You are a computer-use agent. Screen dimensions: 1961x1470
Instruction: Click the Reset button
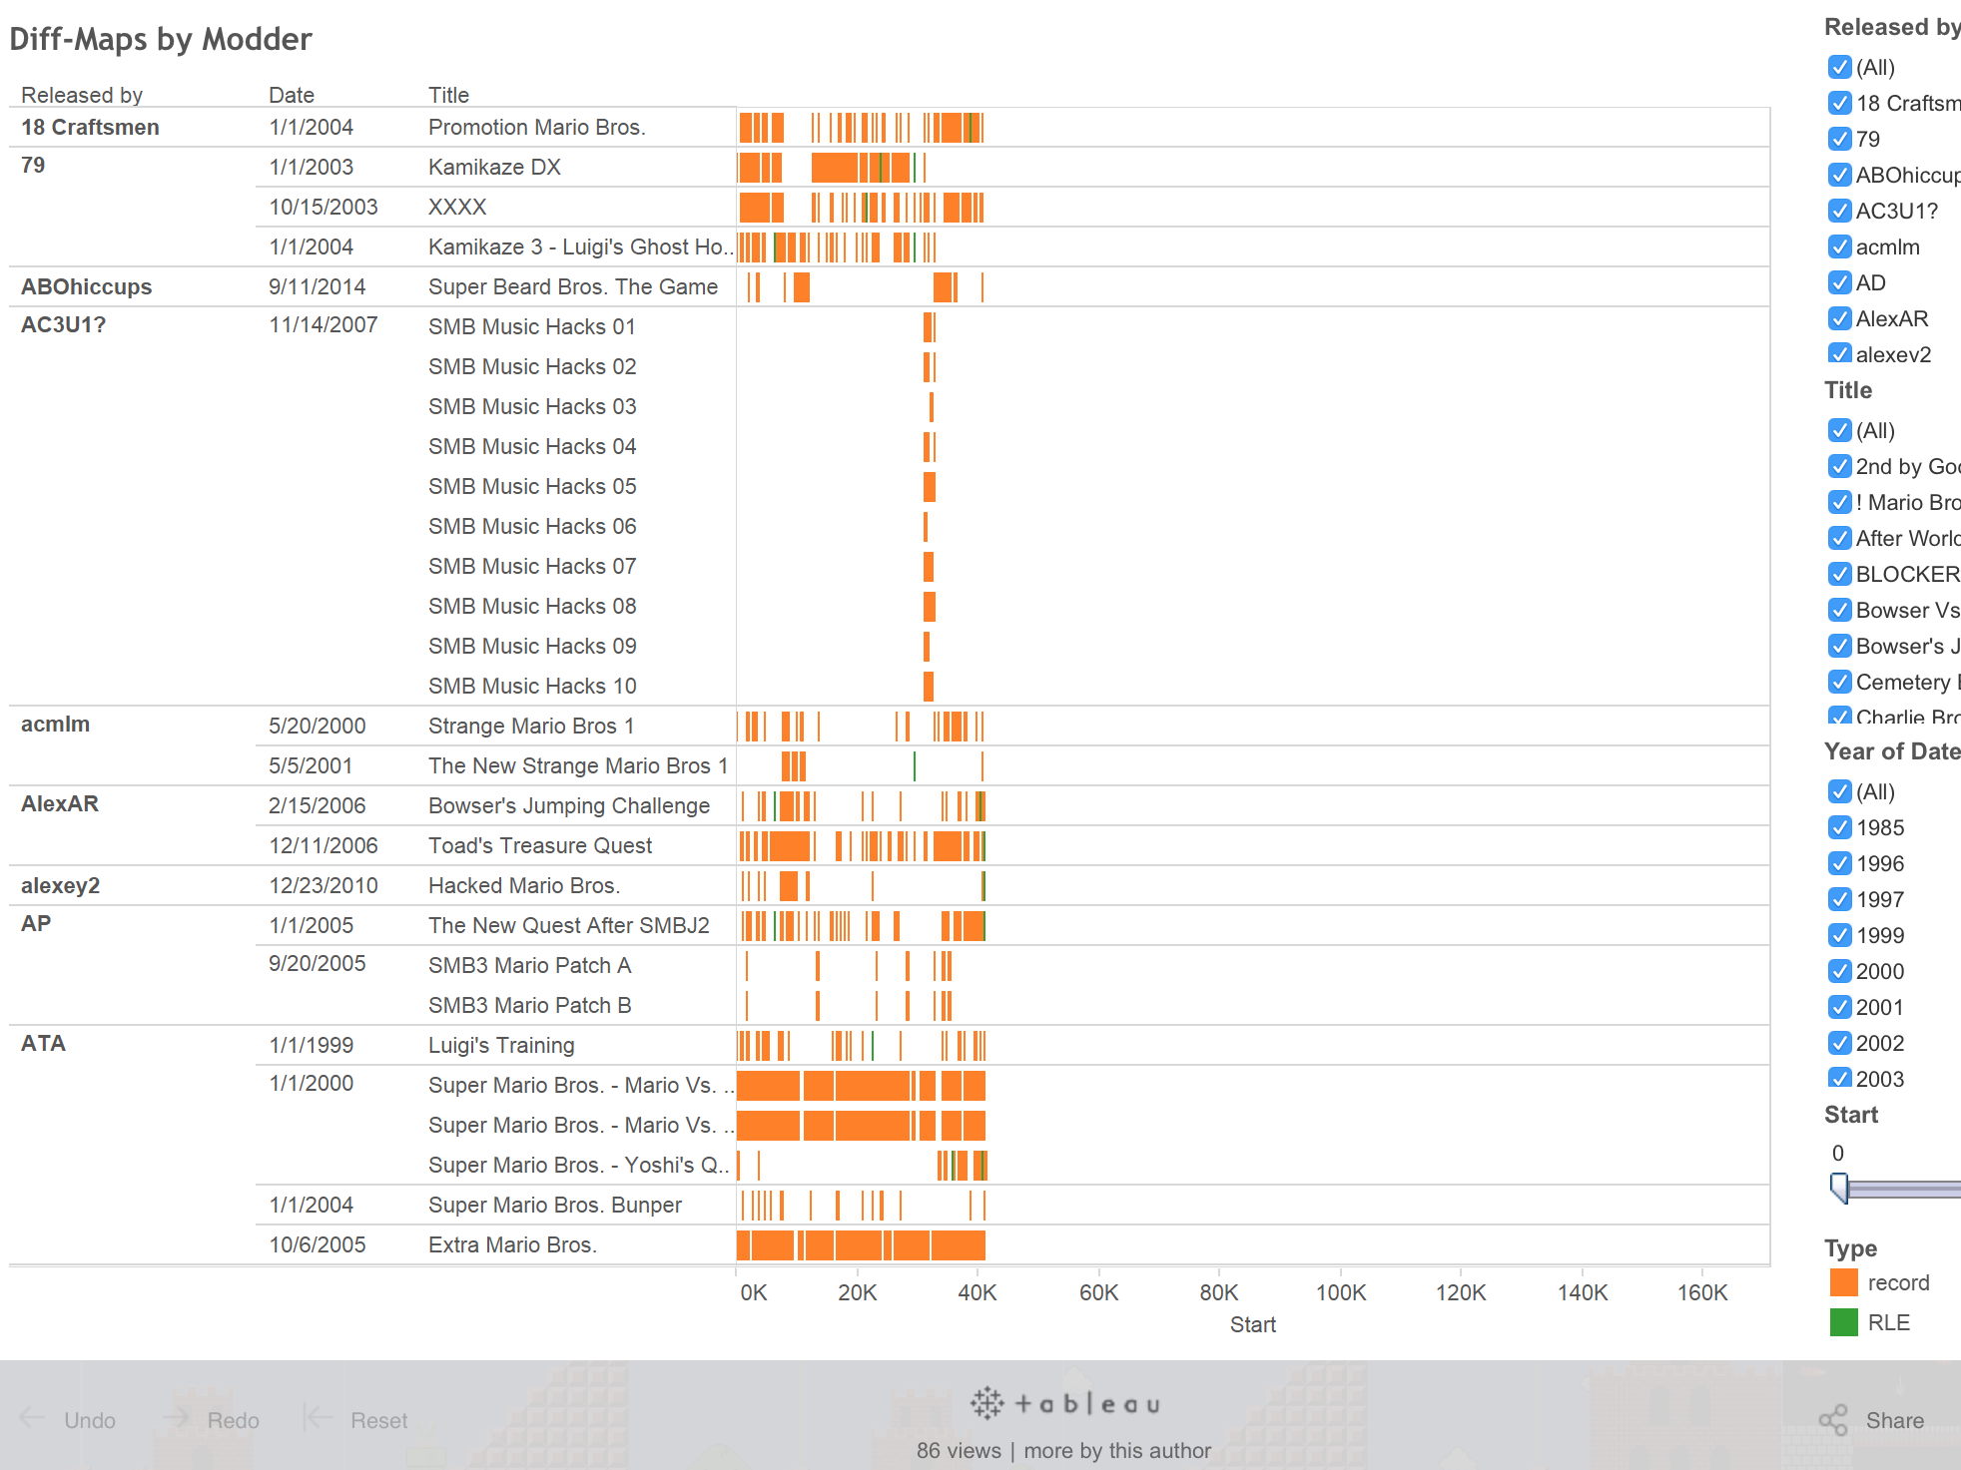point(355,1419)
